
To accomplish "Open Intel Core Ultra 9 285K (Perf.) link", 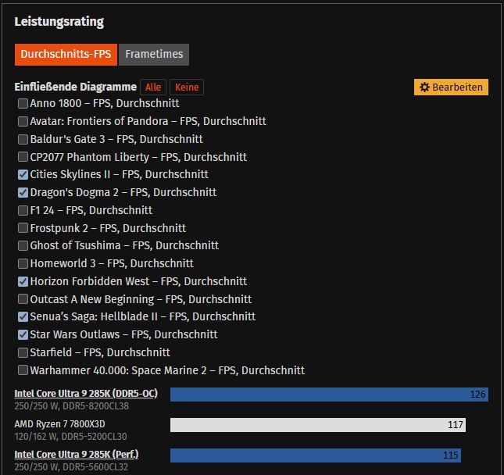I will [x=77, y=454].
